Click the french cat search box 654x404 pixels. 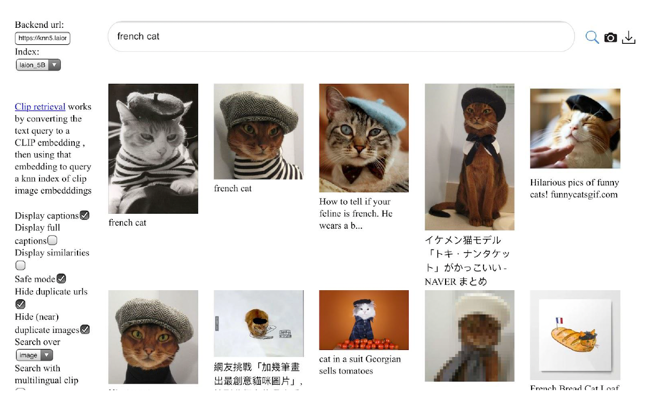coord(341,37)
